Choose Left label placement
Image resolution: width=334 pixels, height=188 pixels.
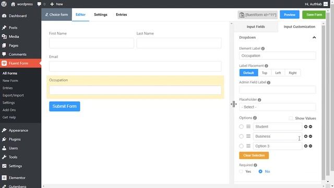click(x=278, y=73)
